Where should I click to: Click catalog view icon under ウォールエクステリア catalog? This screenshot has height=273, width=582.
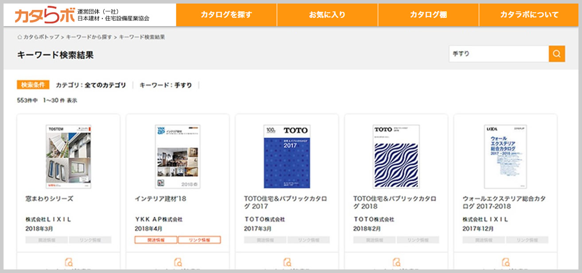coord(505,261)
